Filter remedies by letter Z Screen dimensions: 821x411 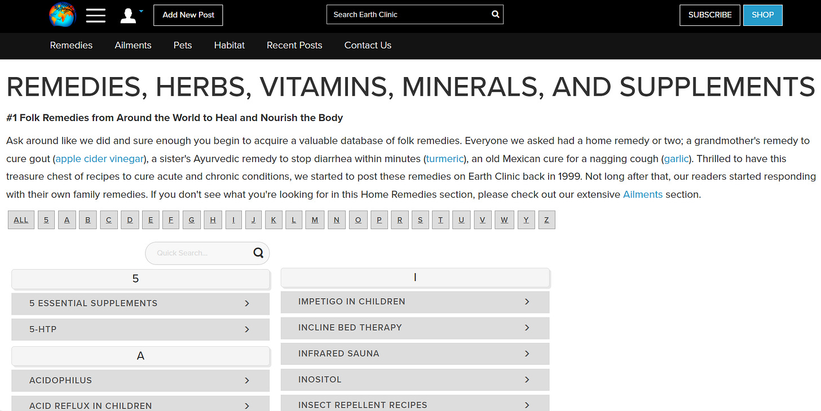(547, 220)
